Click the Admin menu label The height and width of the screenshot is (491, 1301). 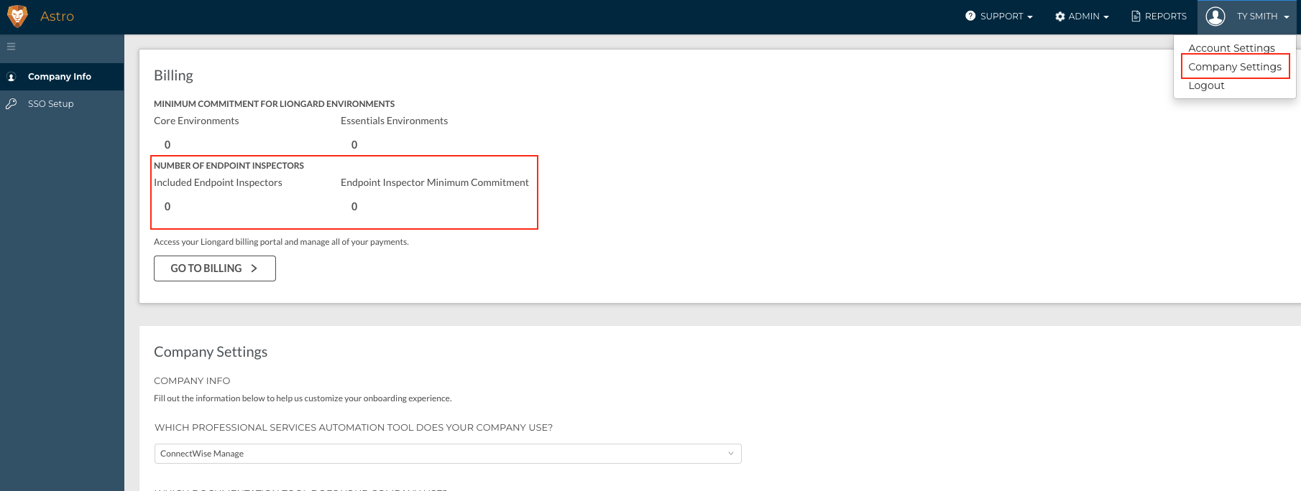(x=1084, y=16)
